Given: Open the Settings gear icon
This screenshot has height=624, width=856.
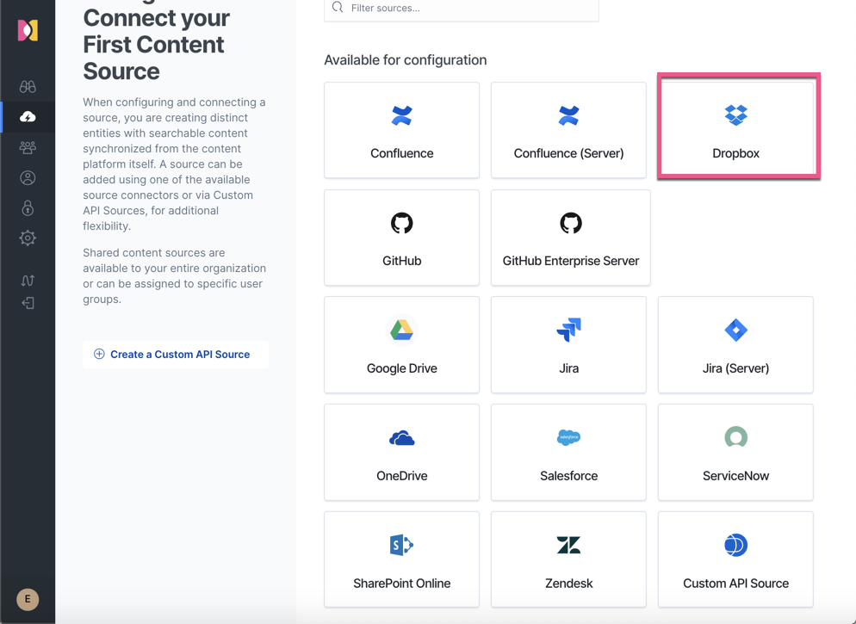Looking at the screenshot, I should (28, 238).
